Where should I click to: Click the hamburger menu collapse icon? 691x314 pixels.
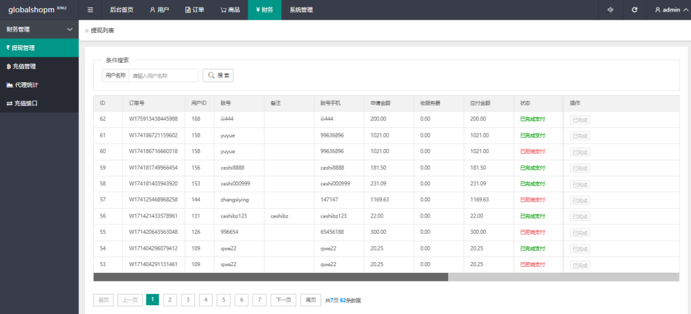(90, 10)
